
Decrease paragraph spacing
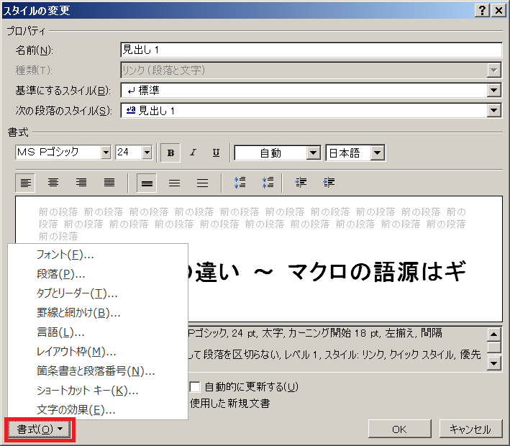(268, 183)
